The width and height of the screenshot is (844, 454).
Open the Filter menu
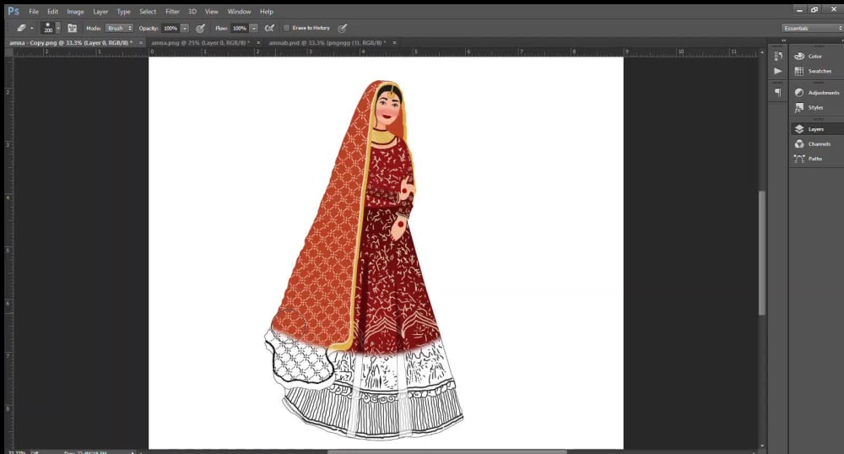172,12
